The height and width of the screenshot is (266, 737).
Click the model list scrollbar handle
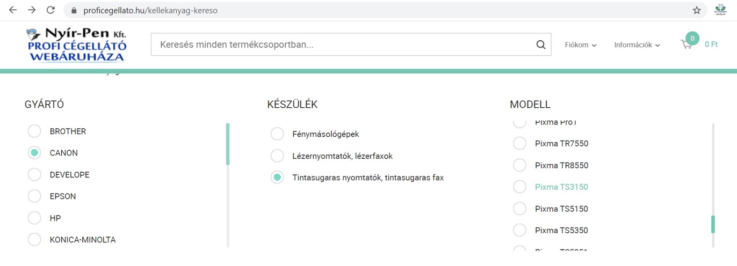pyautogui.click(x=713, y=224)
